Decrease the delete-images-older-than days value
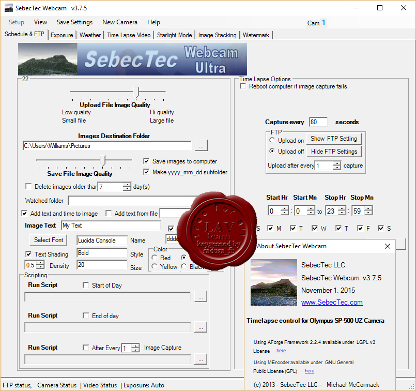 click(x=128, y=189)
